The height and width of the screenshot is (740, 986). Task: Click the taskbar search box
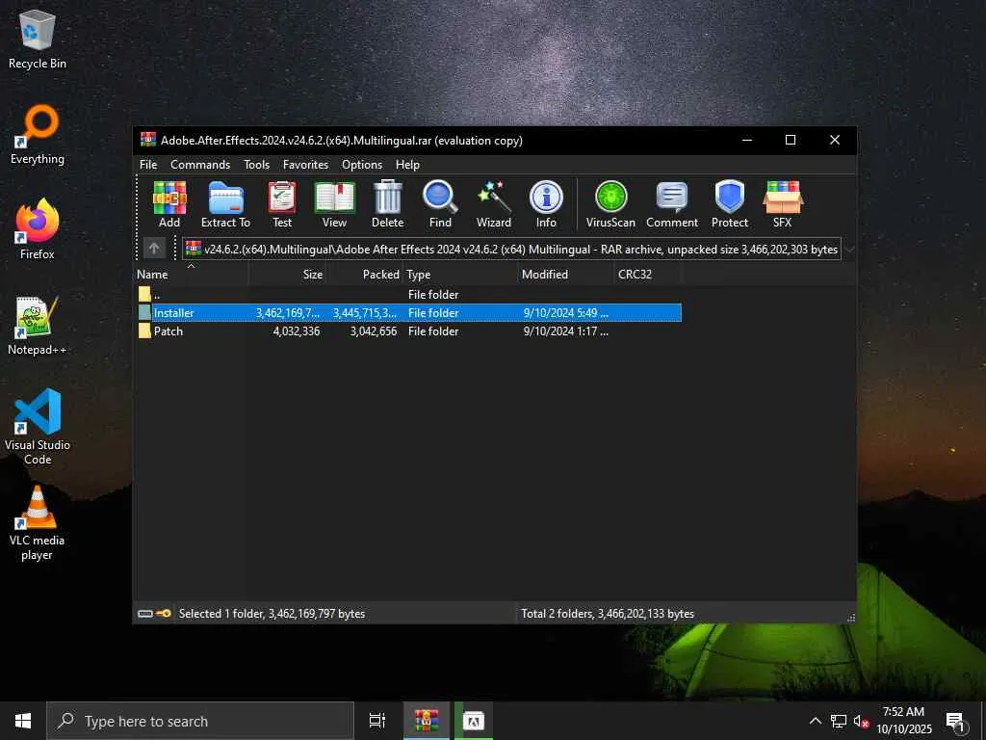pyautogui.click(x=200, y=721)
